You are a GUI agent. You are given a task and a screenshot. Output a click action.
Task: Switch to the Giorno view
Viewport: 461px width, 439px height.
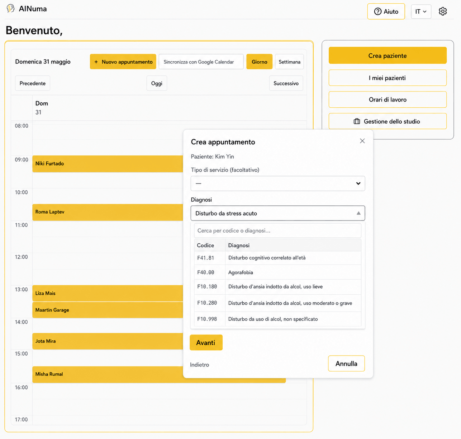[259, 62]
